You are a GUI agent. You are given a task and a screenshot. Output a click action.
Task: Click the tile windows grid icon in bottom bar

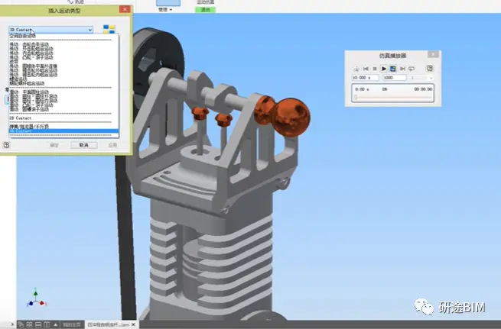click(29, 324)
